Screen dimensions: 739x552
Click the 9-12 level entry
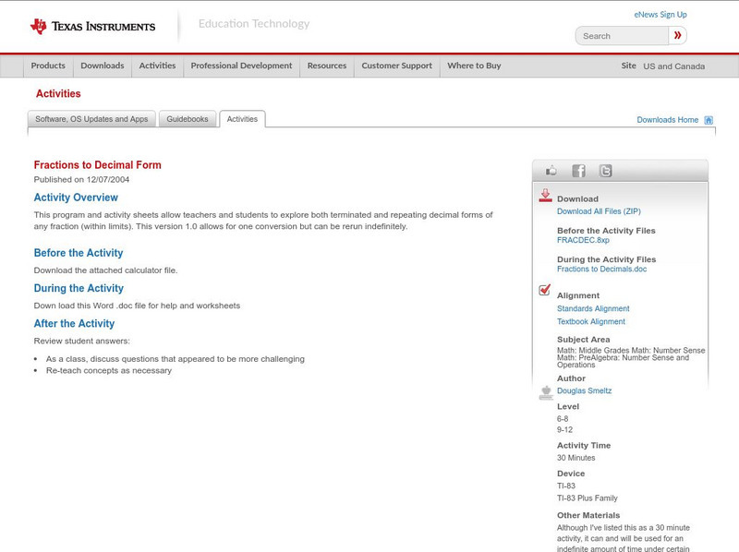[x=564, y=430]
